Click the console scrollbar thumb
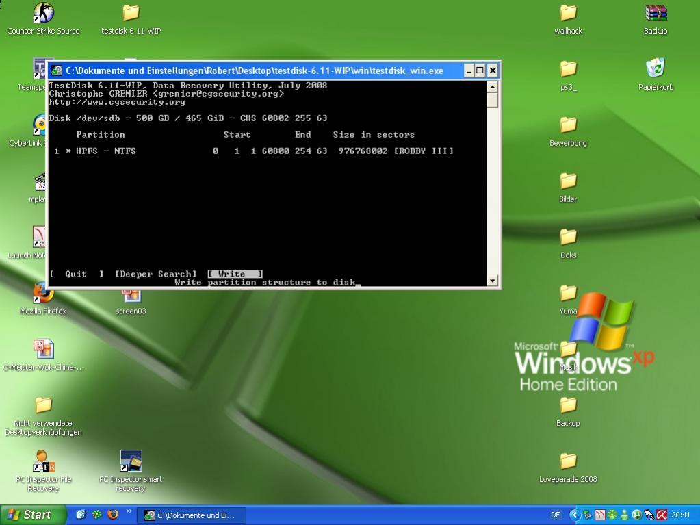Viewport: 700px width, 525px height. pyautogui.click(x=493, y=99)
